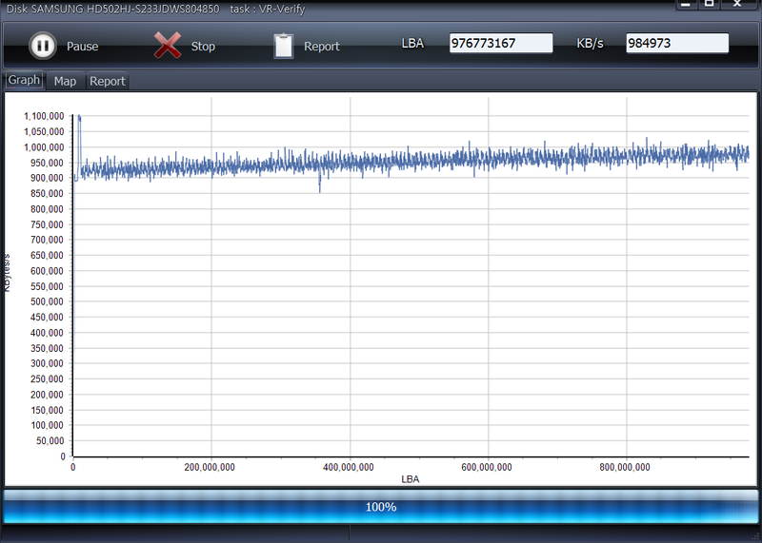Click the red X Stop icon
The width and height of the screenshot is (762, 543).
[168, 46]
